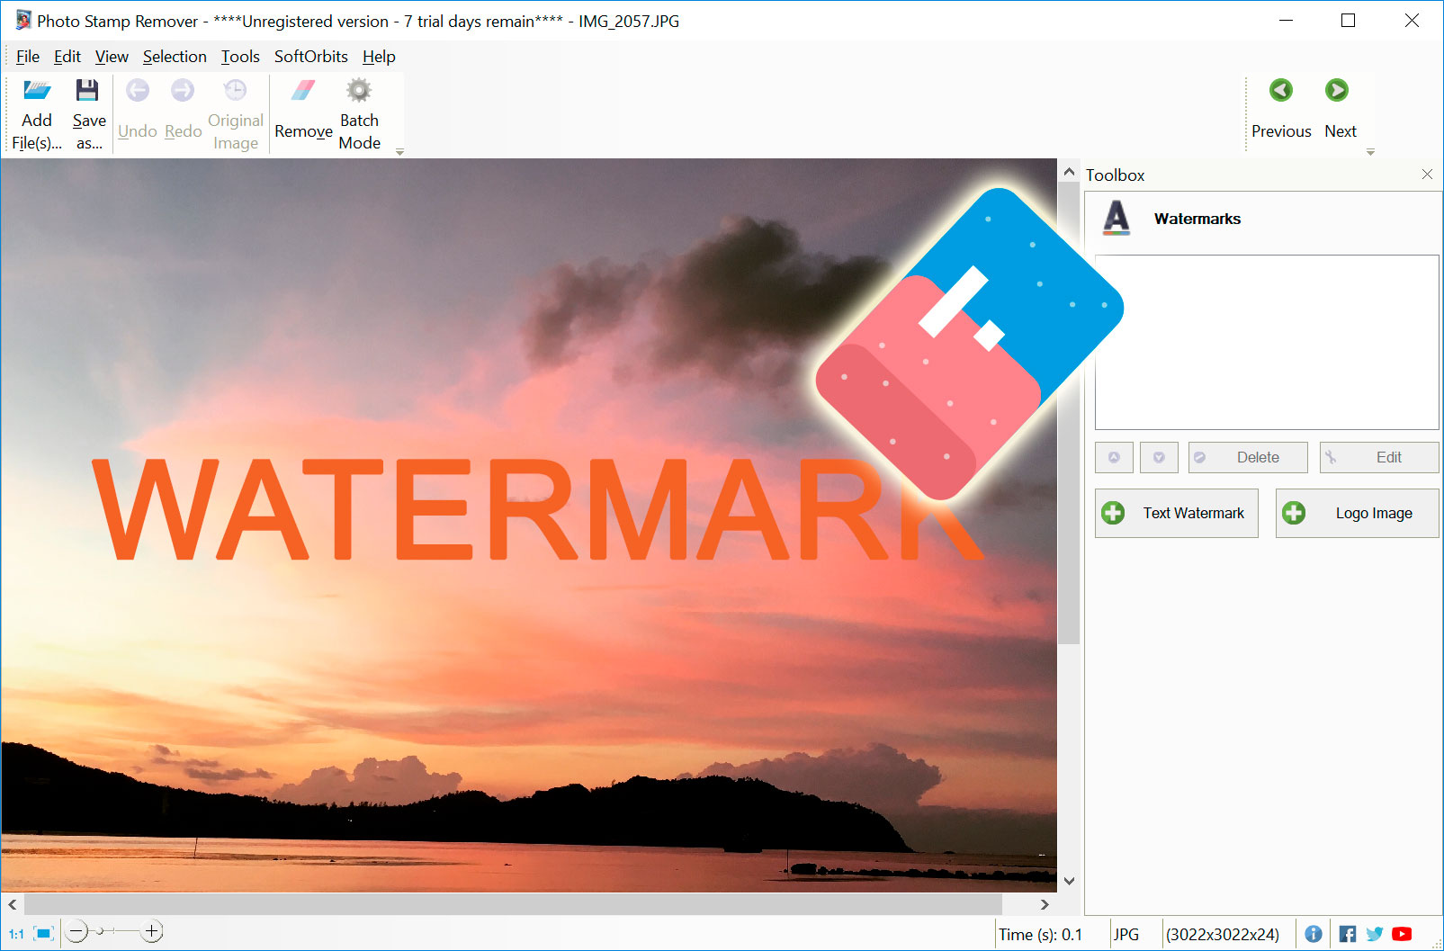The width and height of the screenshot is (1444, 951).
Task: Add a Logo Image watermark
Action: point(1356,513)
